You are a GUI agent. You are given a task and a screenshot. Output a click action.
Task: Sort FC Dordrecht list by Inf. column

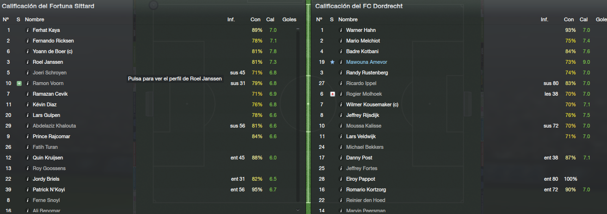(x=545, y=19)
